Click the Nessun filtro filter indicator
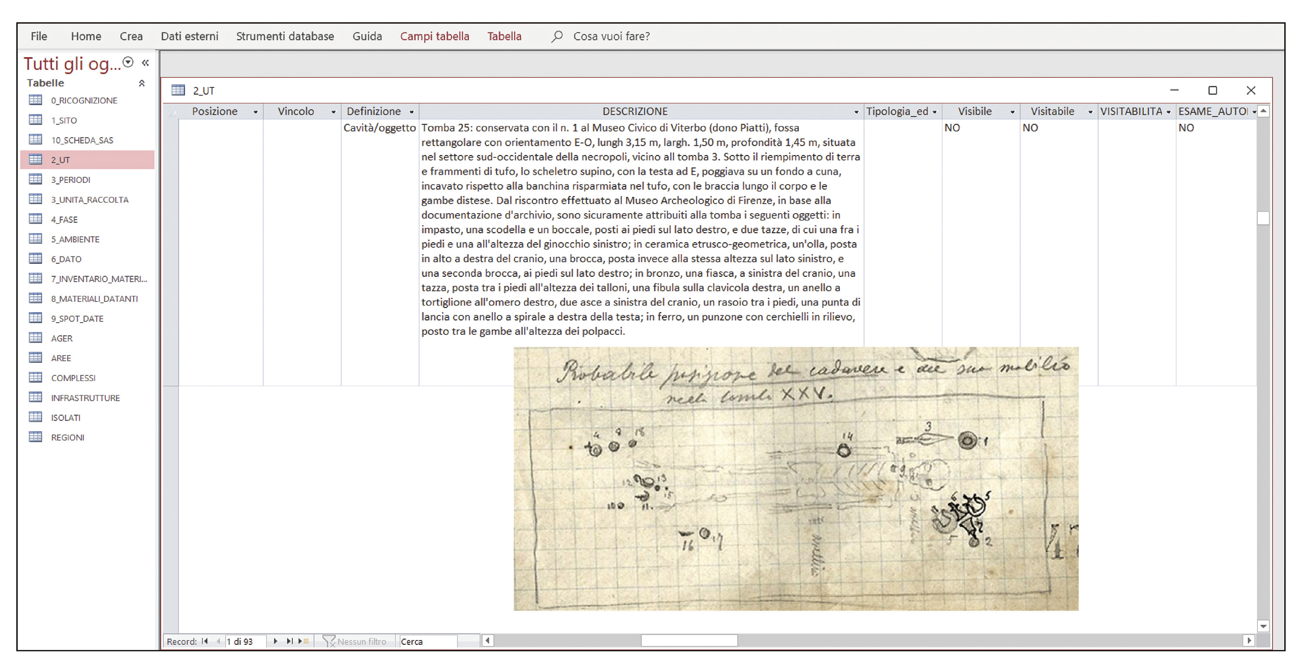 tap(355, 641)
